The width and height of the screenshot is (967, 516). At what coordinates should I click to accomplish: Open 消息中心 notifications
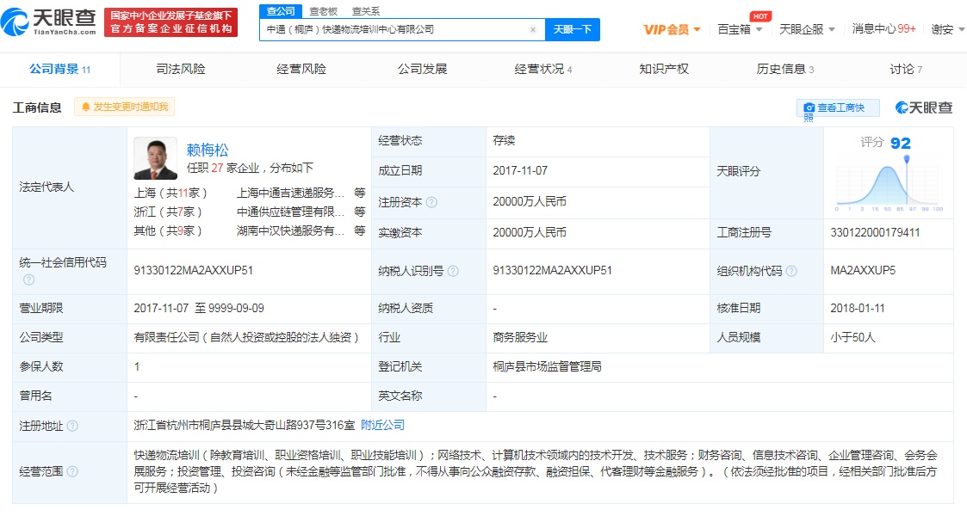(883, 29)
